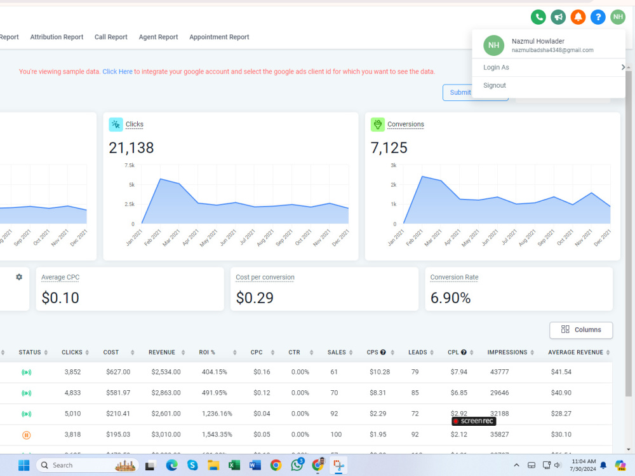Click the nazmulbadsha4348@gmail.com email text
This screenshot has height=476, width=635.
[552, 50]
